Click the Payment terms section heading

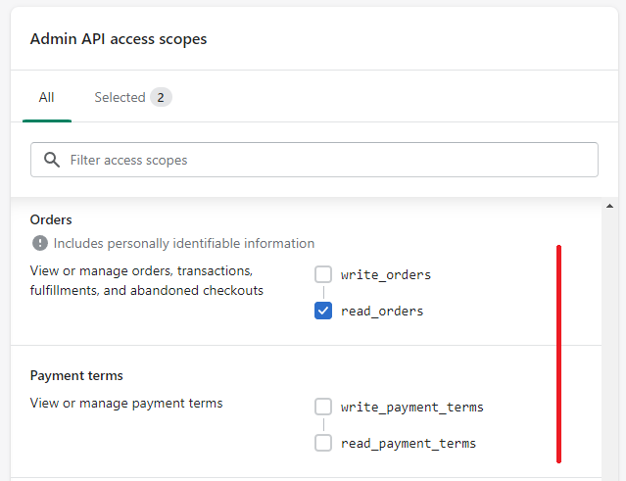click(x=76, y=375)
